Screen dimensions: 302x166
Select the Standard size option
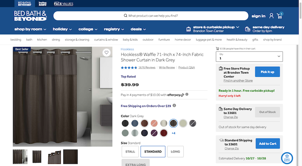153,152
